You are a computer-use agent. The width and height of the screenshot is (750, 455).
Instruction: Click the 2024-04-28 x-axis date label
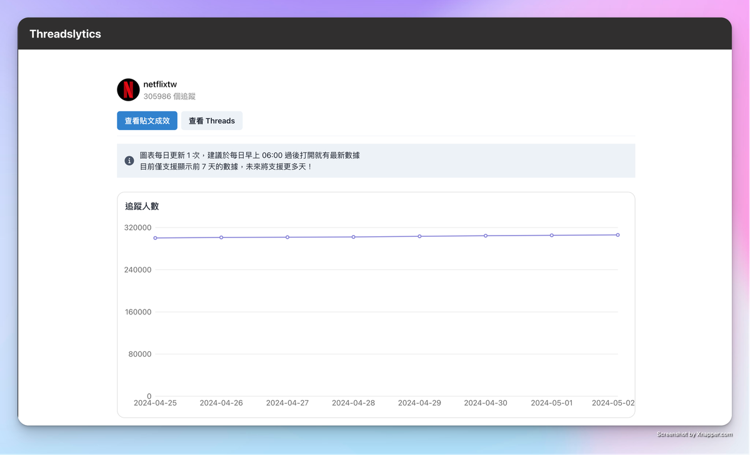(x=353, y=403)
